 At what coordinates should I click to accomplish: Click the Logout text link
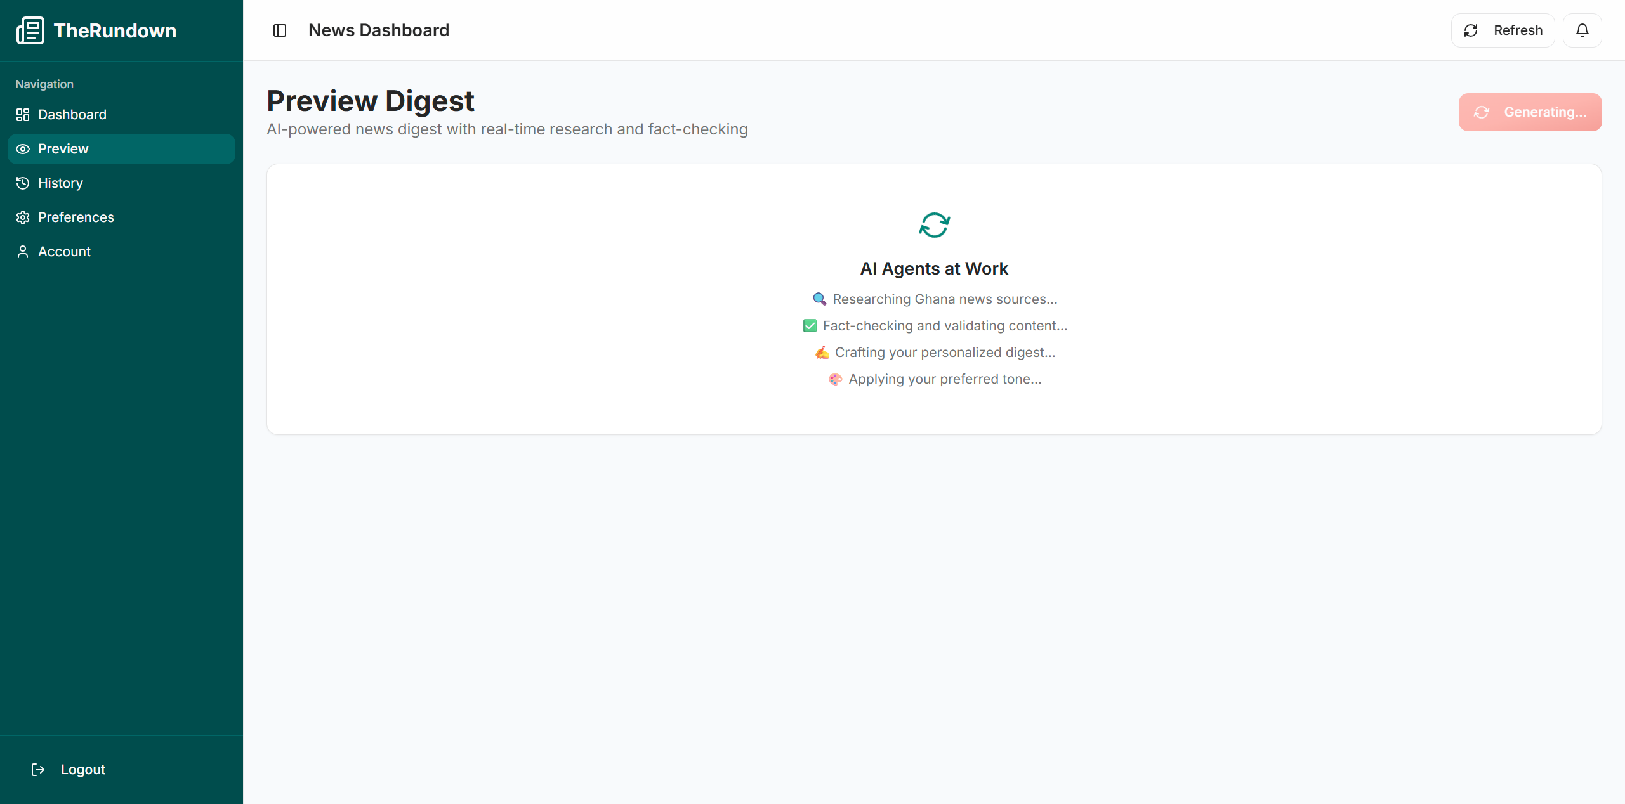click(82, 769)
